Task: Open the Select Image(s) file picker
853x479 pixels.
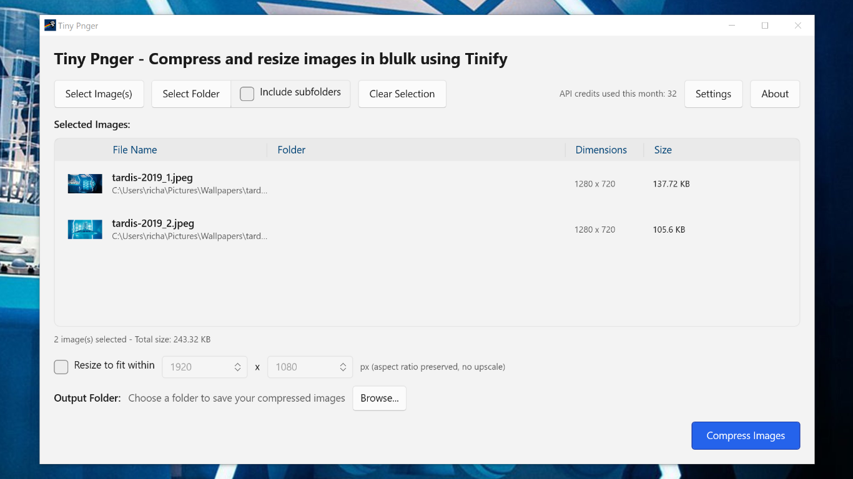Action: pyautogui.click(x=99, y=94)
